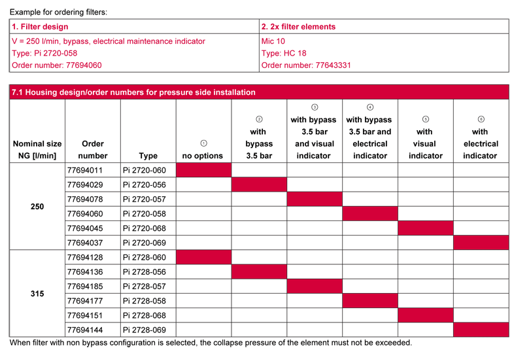Viewport: 514px width, 350px height.
Task: Click the circled 1 icon above no options
Action: pos(203,143)
